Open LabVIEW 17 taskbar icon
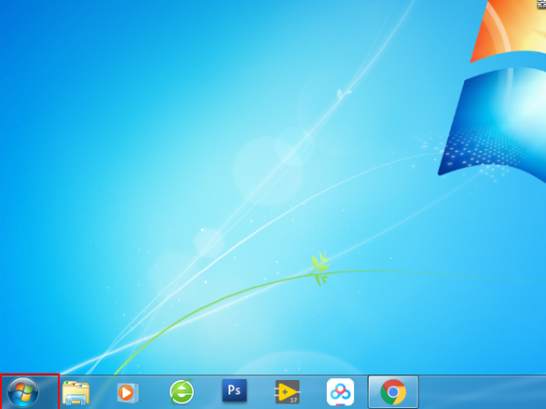Image resolution: width=546 pixels, height=409 pixels. tap(288, 392)
